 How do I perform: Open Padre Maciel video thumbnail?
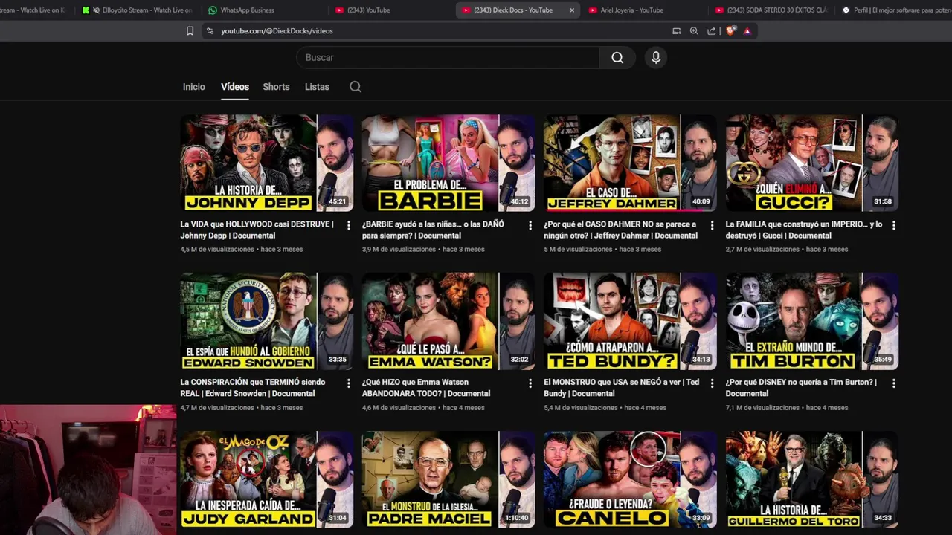[448, 479]
